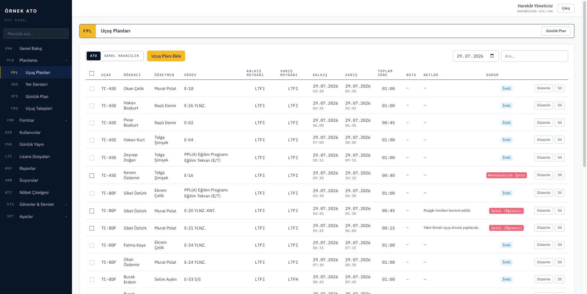Click the Meteorolojik İptal status badge

[x=506, y=175]
